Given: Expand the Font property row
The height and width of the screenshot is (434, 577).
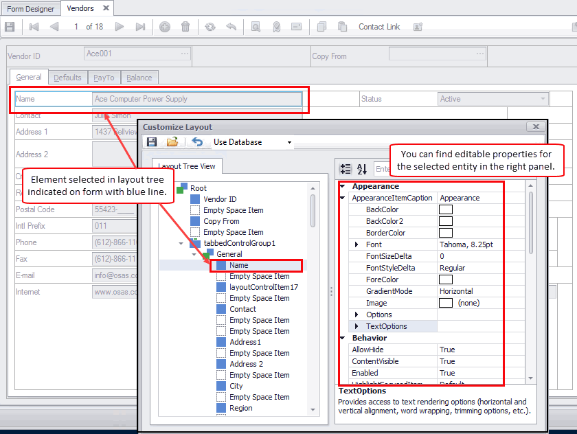Looking at the screenshot, I should 357,244.
